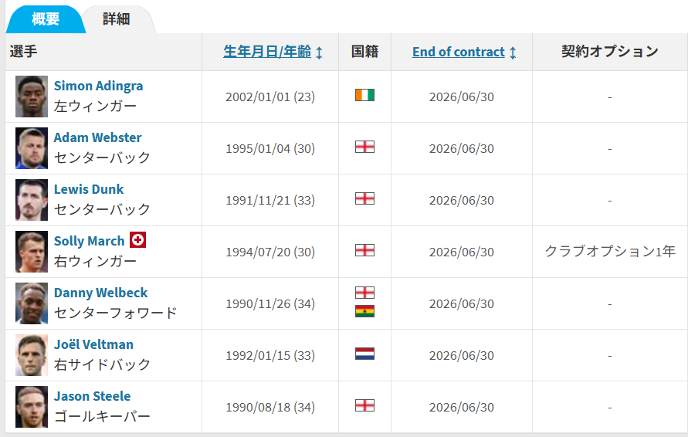Open Jason Steele's portrait thumbnail
The width and height of the screenshot is (688, 437).
pos(32,407)
